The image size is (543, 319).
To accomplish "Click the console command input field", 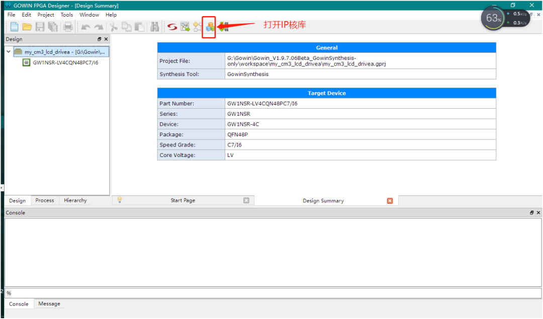I will pyautogui.click(x=273, y=293).
